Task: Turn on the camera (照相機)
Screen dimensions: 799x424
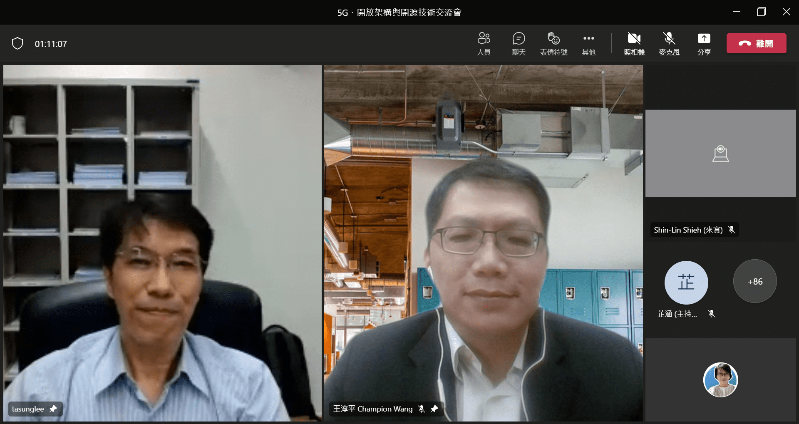Action: (634, 44)
